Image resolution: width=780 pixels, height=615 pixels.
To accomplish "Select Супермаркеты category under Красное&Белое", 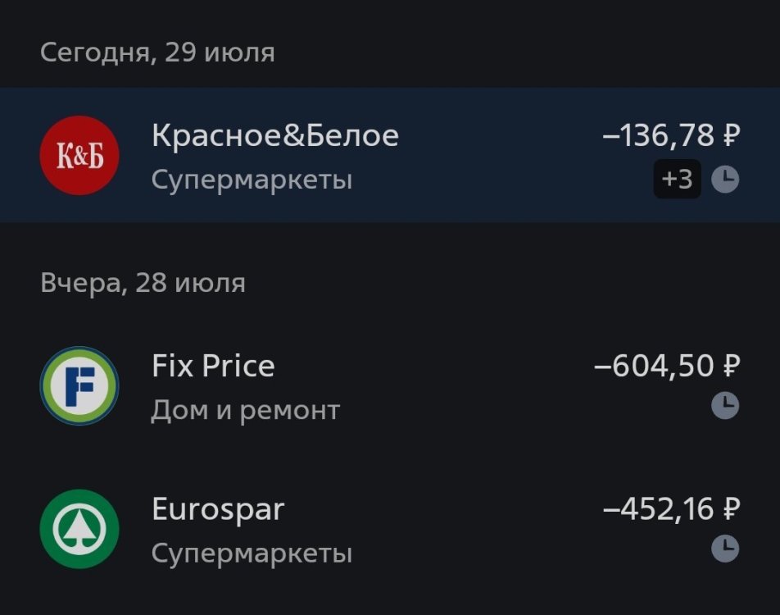I will tap(252, 180).
